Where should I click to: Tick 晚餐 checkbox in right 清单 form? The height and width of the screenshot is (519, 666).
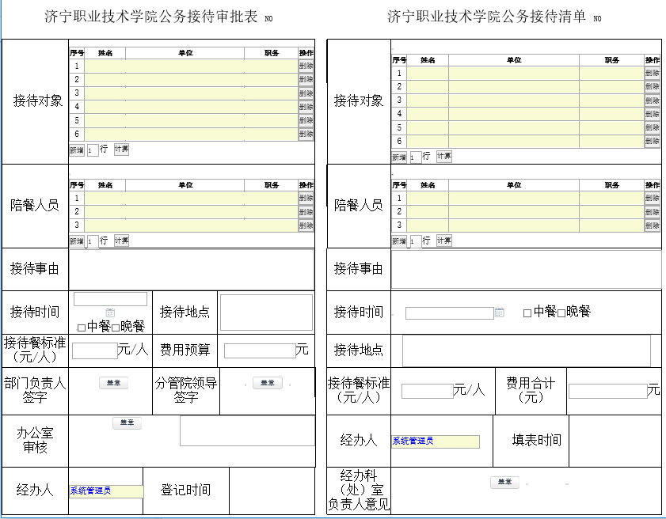[x=561, y=313]
